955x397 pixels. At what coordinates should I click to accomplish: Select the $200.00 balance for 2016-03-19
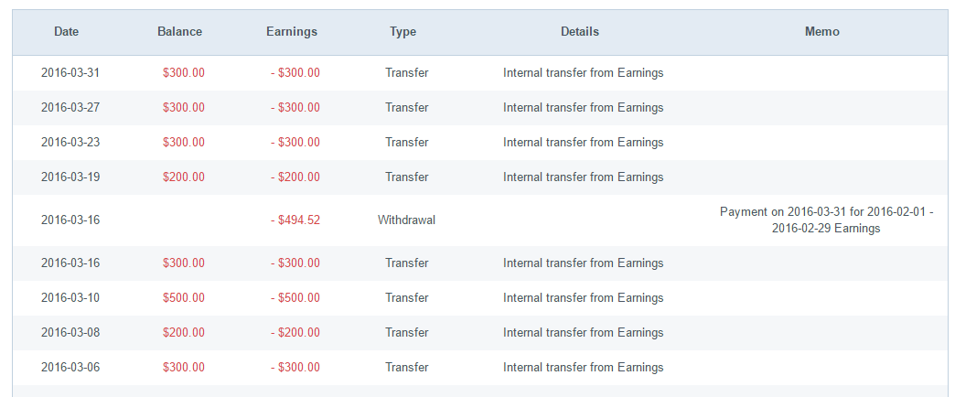[183, 177]
